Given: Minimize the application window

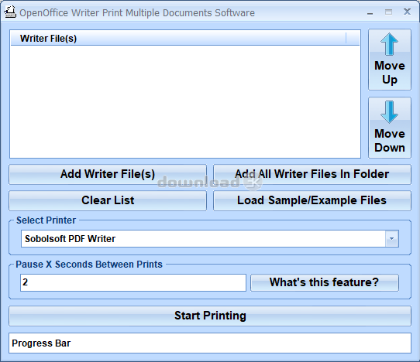Looking at the screenshot, I should [370, 12].
